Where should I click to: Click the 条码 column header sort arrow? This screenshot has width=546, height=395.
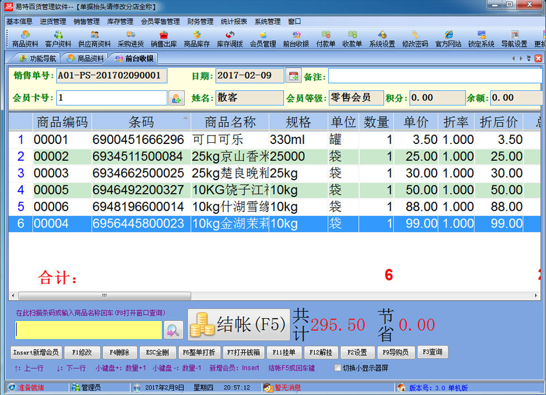pyautogui.click(x=185, y=118)
